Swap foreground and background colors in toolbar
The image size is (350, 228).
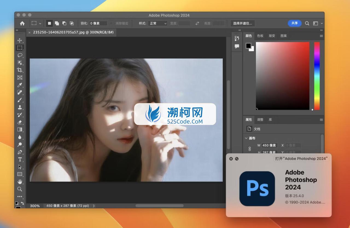coord(22,203)
